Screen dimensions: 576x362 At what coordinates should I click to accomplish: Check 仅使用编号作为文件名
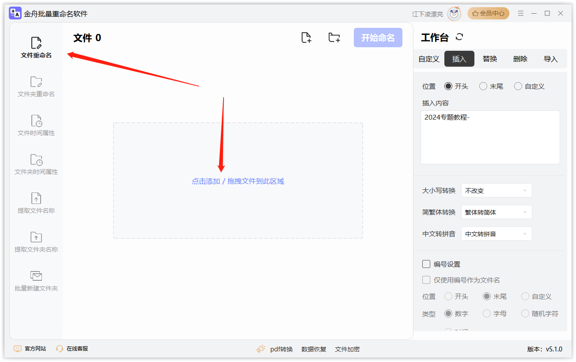click(426, 279)
